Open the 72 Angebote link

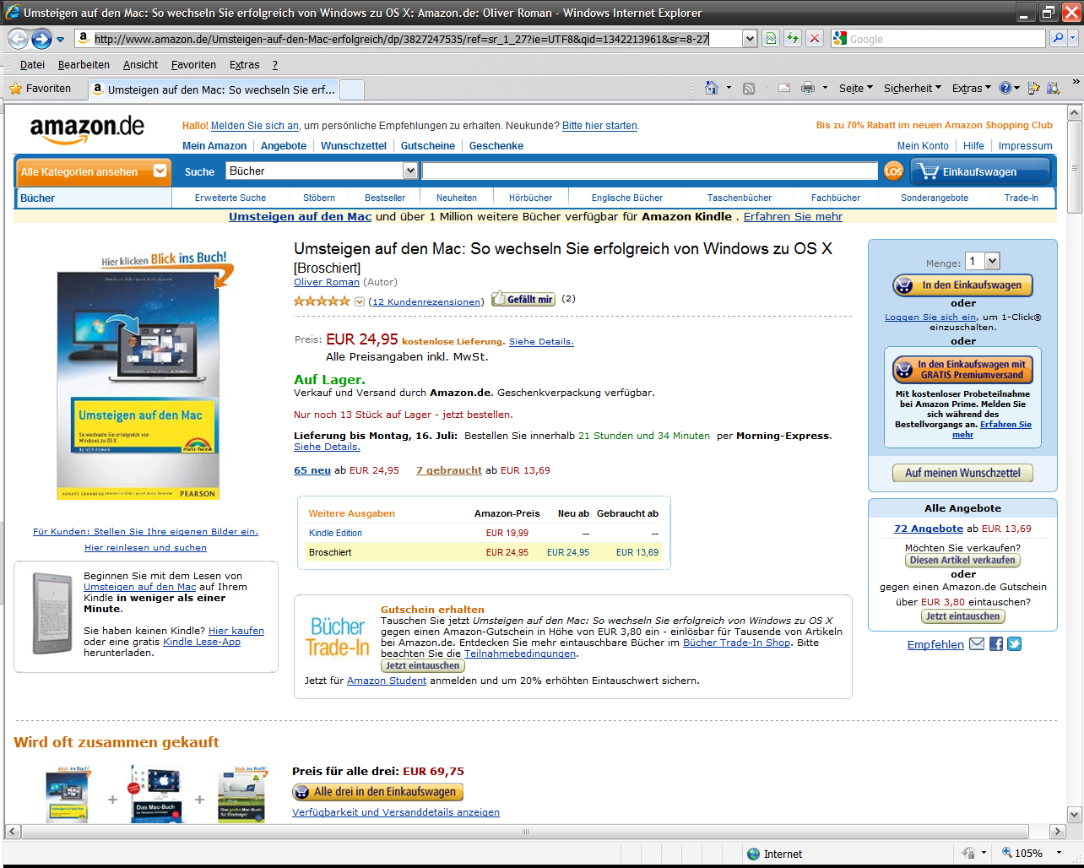[x=929, y=529]
